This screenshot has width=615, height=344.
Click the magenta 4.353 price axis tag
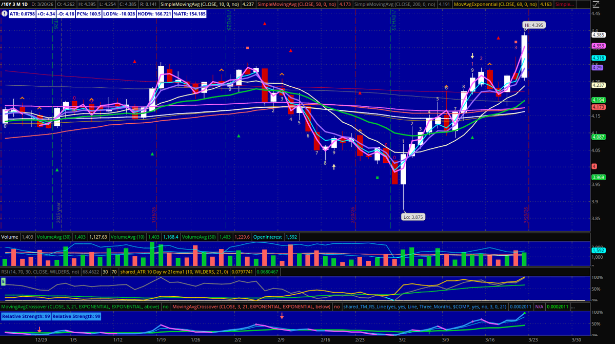tap(599, 46)
